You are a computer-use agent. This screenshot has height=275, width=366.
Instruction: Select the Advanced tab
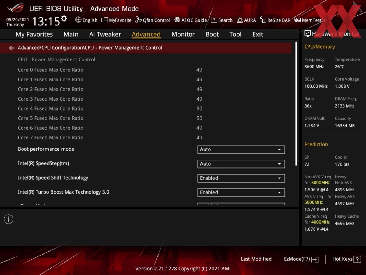pyautogui.click(x=146, y=34)
